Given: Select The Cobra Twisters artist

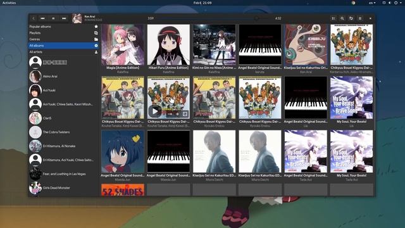Looking at the screenshot, I should pyautogui.click(x=63, y=132).
